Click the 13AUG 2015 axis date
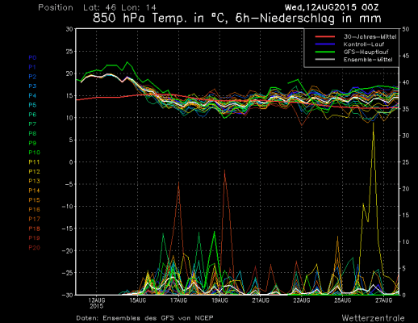 point(97,303)
